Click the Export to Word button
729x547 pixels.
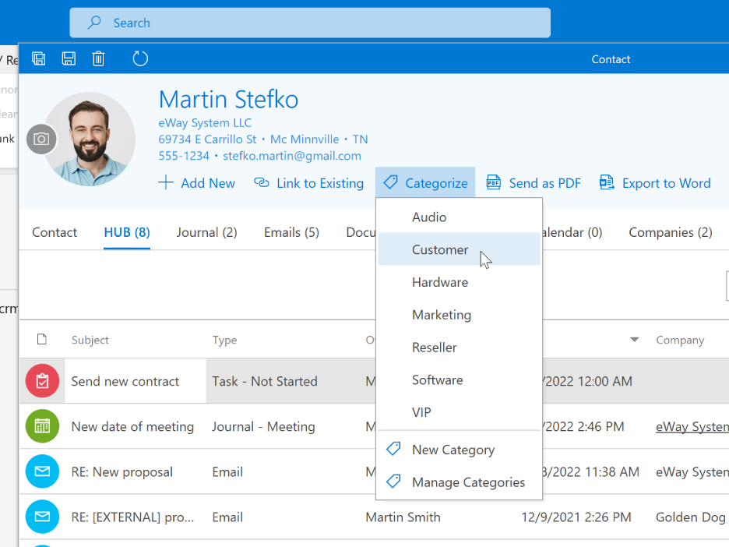point(655,183)
